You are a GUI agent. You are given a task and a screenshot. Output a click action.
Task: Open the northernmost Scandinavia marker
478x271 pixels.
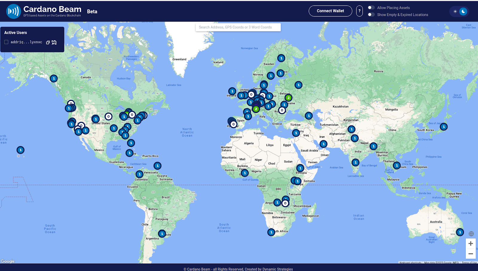[281, 58]
